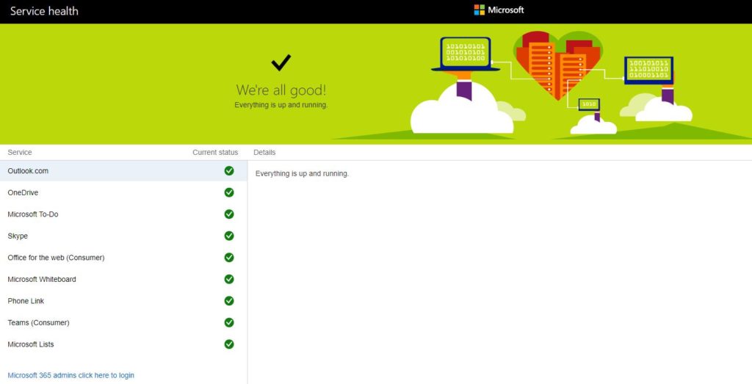Click Teams (Consumer) status checkmark
This screenshot has height=384, width=752.
point(229,322)
